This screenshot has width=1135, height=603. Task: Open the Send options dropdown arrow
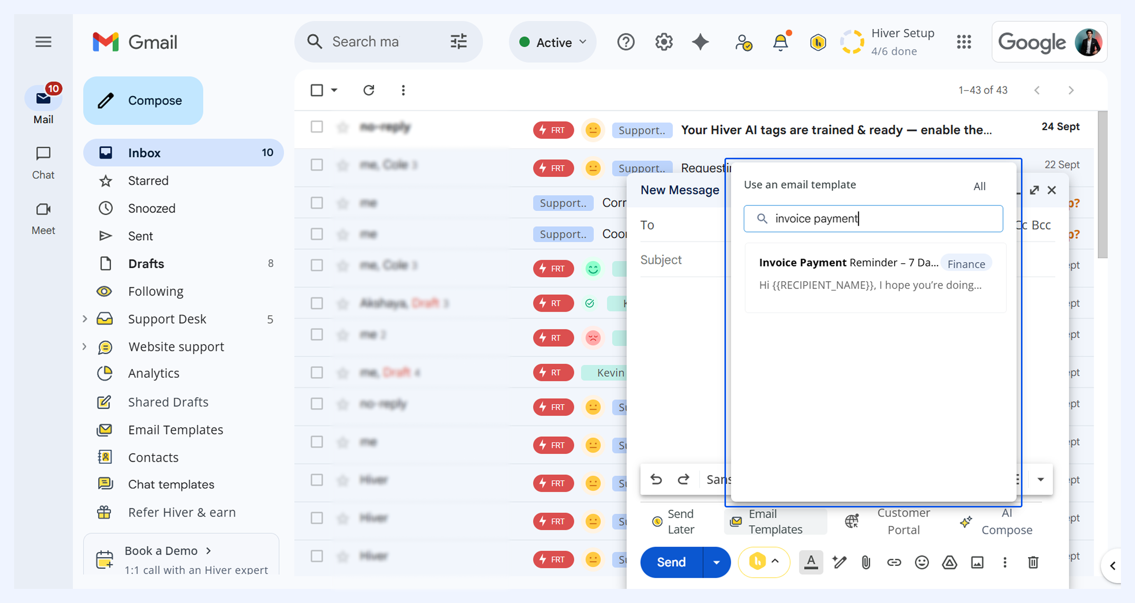pyautogui.click(x=717, y=563)
